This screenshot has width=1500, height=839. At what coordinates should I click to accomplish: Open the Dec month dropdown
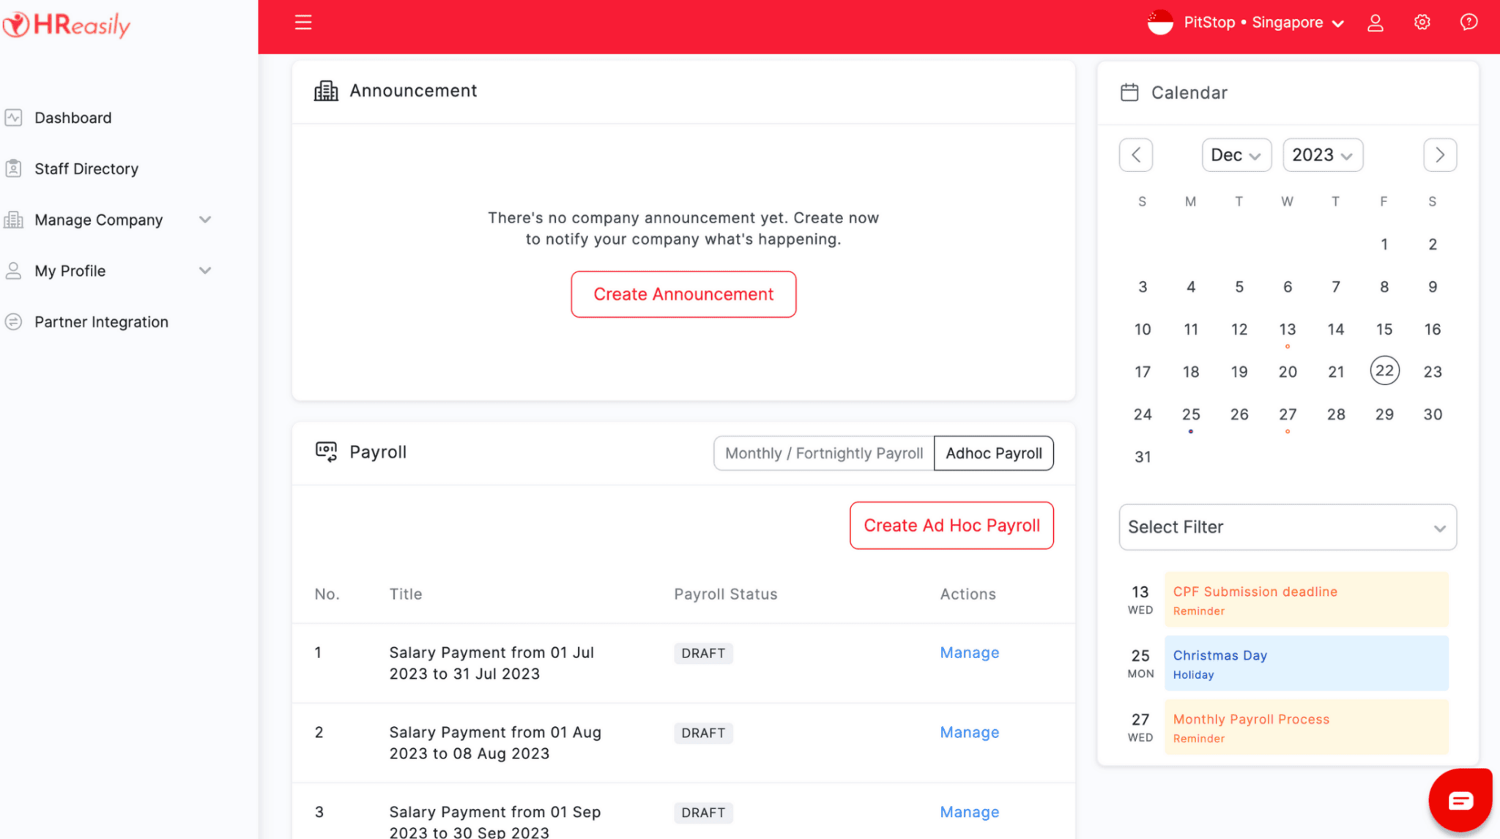(1236, 154)
